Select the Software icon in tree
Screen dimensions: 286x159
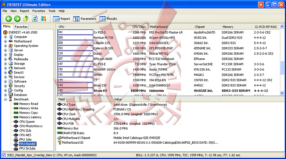click(11, 81)
